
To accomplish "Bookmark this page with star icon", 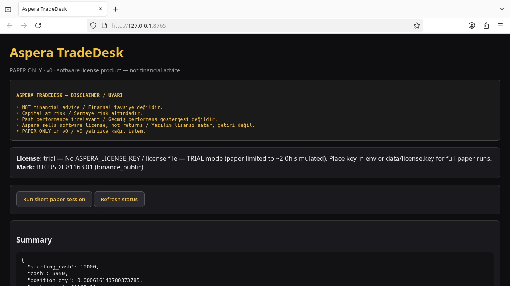I will coord(417,25).
